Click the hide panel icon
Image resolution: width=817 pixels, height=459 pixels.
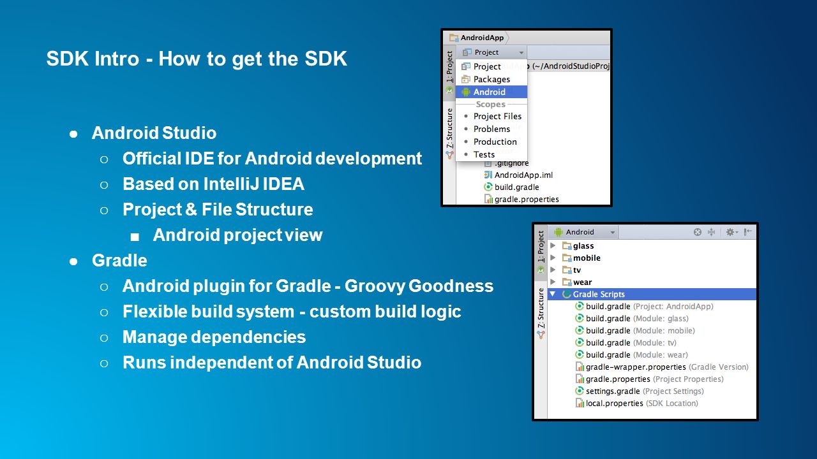pos(748,232)
